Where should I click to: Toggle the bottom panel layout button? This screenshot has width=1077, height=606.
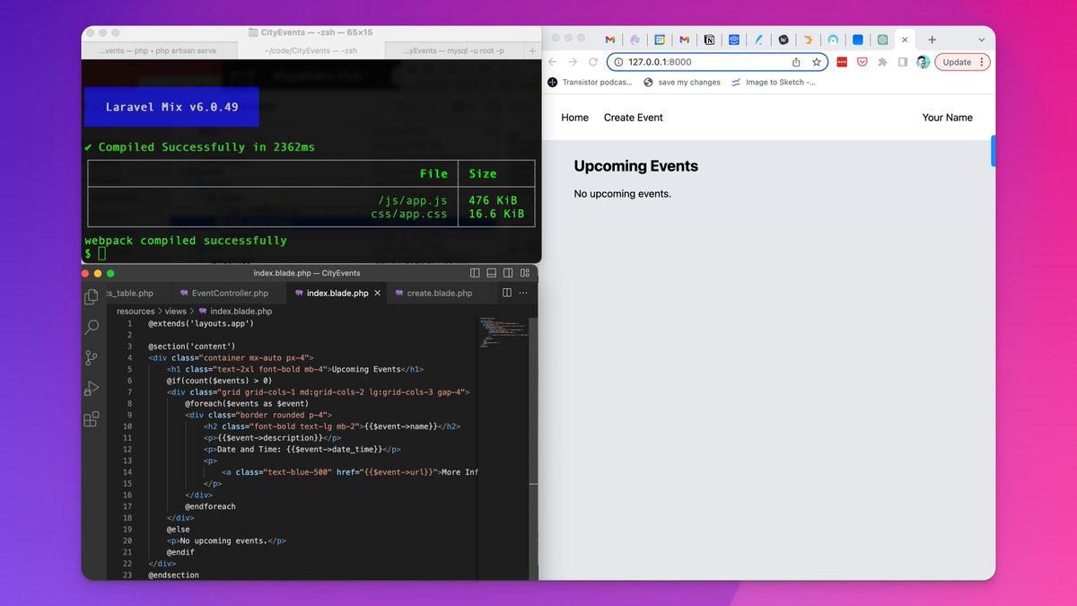coord(492,273)
